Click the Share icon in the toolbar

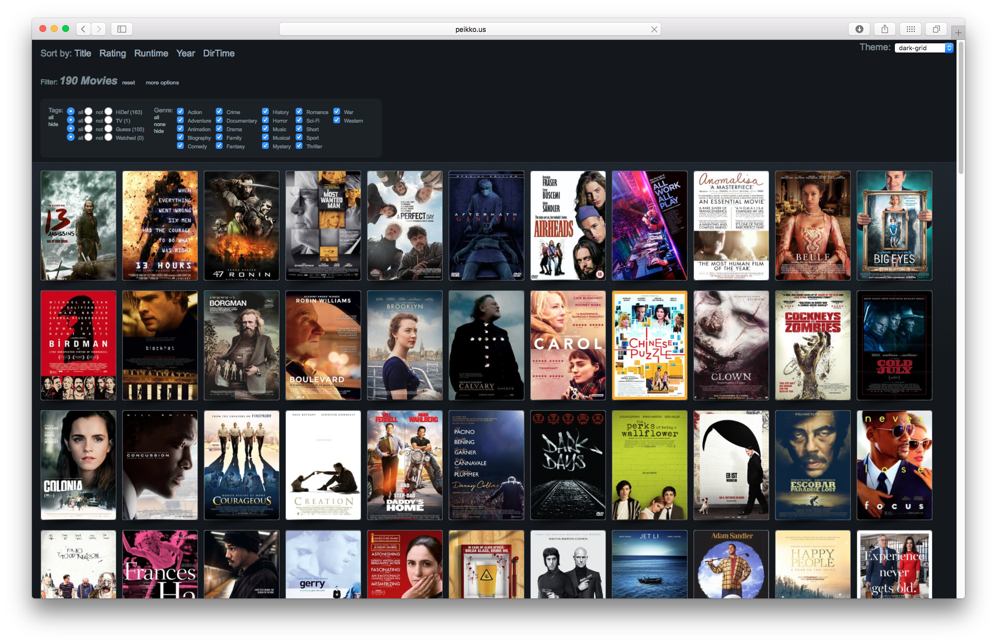[x=885, y=29]
